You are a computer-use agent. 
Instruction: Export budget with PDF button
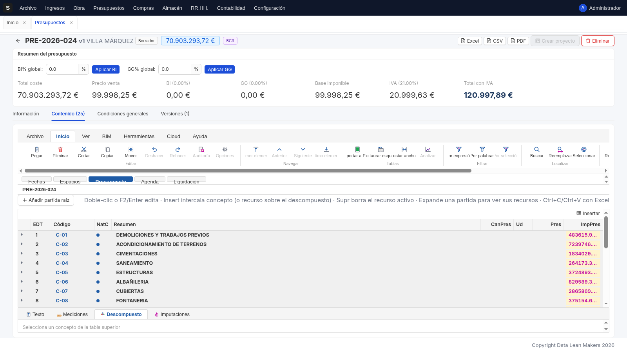coord(518,41)
